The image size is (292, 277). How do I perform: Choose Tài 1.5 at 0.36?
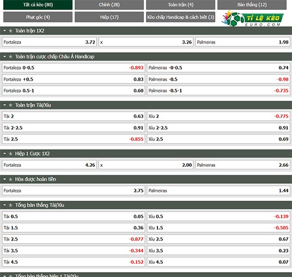tap(74, 228)
